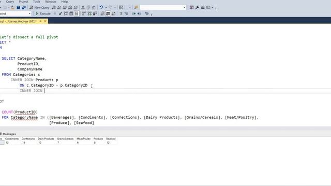Click the Paste icon
331x186 pixels.
[94, 8]
